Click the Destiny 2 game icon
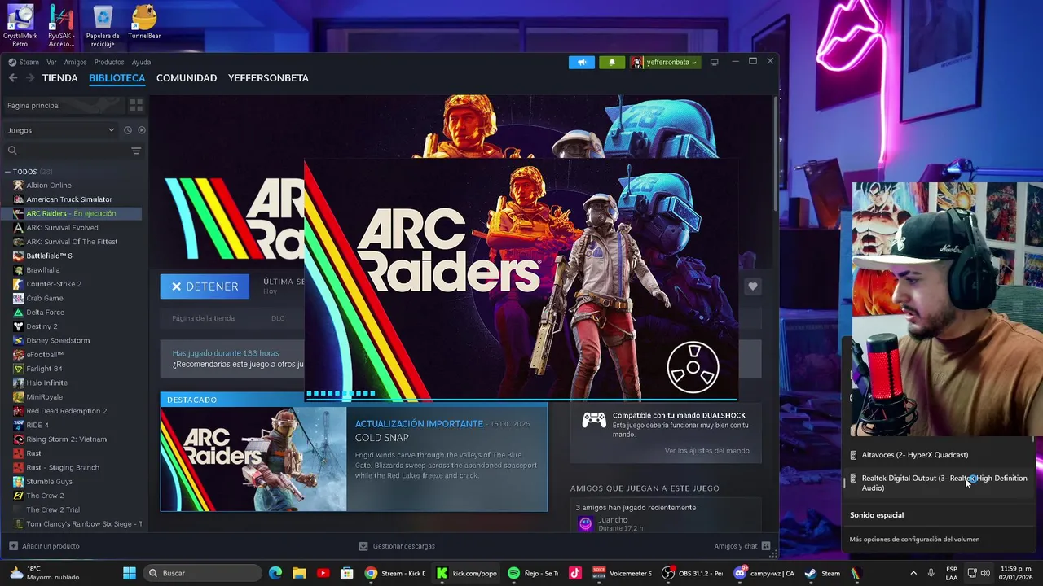 (19, 326)
